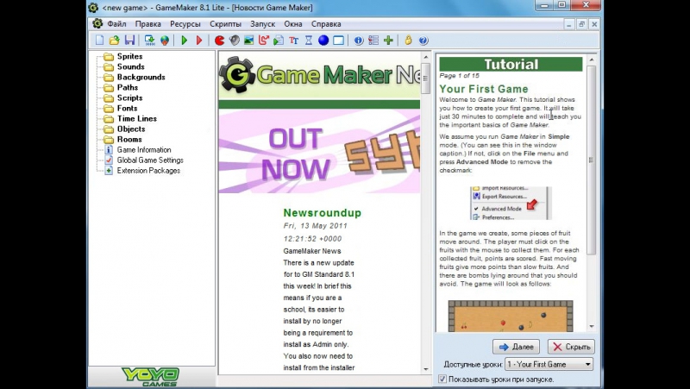Create a sprite with the Pac-Man icon
Viewport: 690px width, 389px height.
coord(219,41)
